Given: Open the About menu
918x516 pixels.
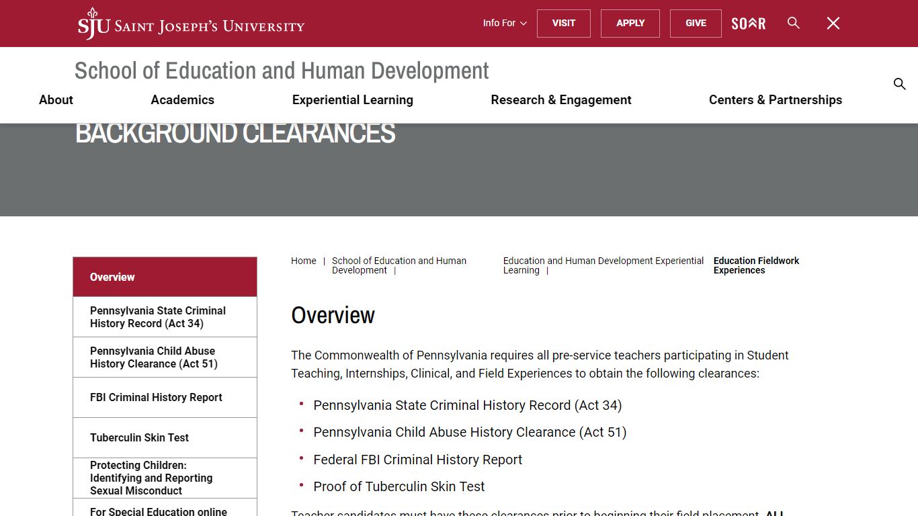Looking at the screenshot, I should tap(56, 99).
